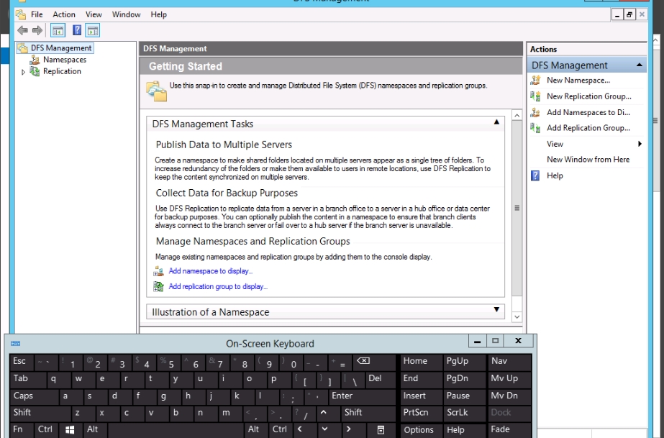Toggle Show/Hide Action Pane toolbar button
The image size is (664, 438).
coord(93,30)
